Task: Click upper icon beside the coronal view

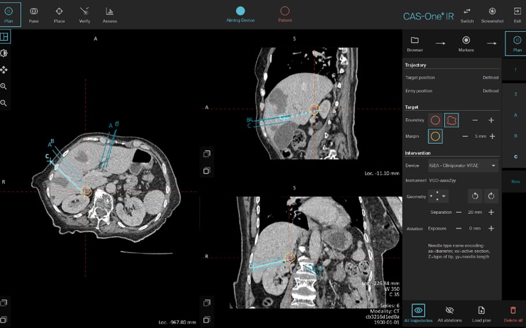Action: (x=207, y=303)
